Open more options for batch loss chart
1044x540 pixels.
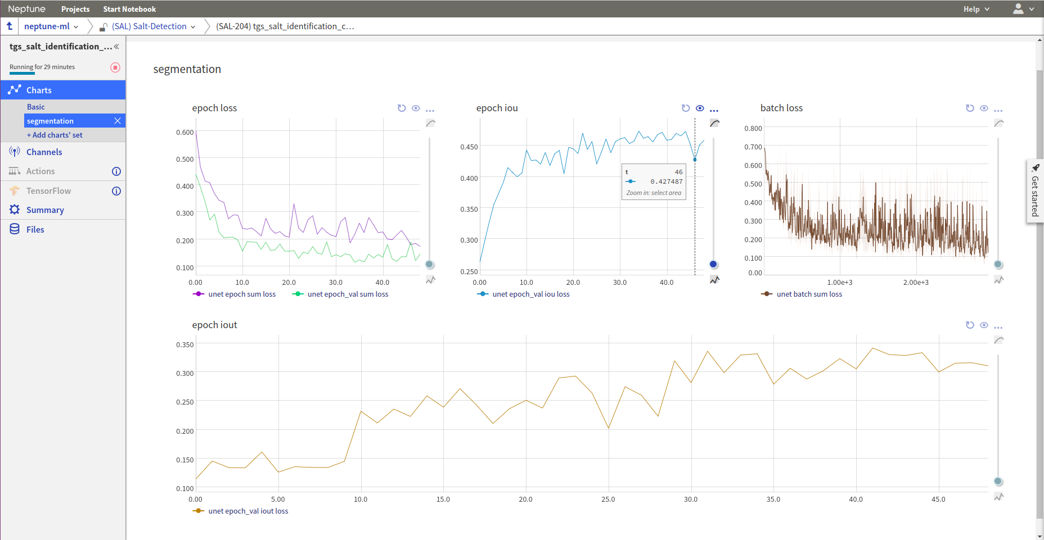tap(998, 111)
